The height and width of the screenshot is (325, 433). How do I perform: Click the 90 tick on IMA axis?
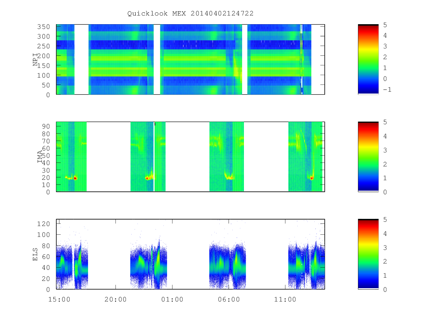(47, 126)
